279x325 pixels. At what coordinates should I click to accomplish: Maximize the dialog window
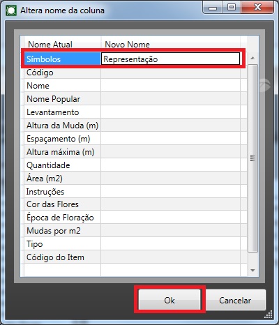(232, 8)
